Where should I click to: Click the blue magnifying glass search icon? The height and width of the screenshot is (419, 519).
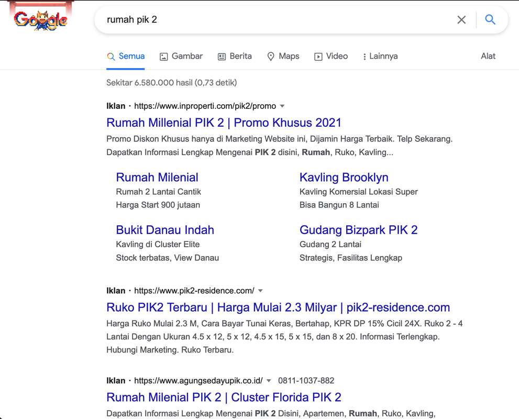click(490, 20)
